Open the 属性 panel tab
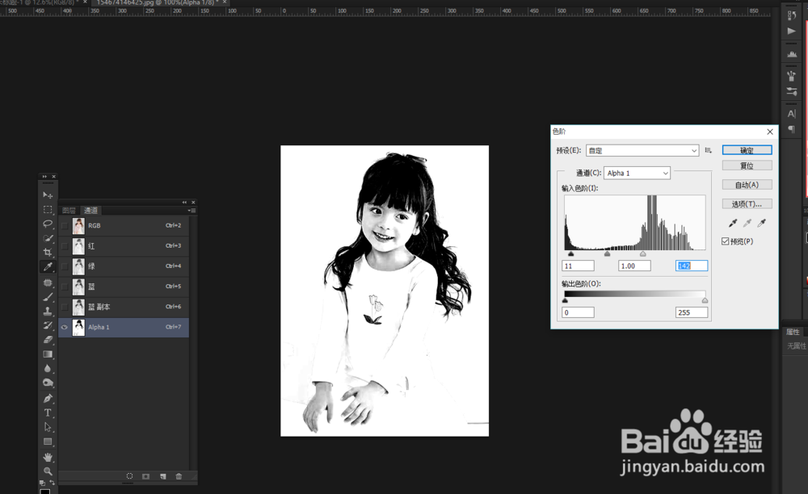 (x=793, y=332)
